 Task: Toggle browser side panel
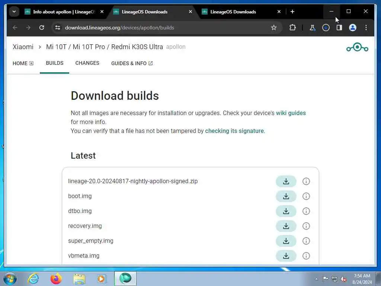339,28
